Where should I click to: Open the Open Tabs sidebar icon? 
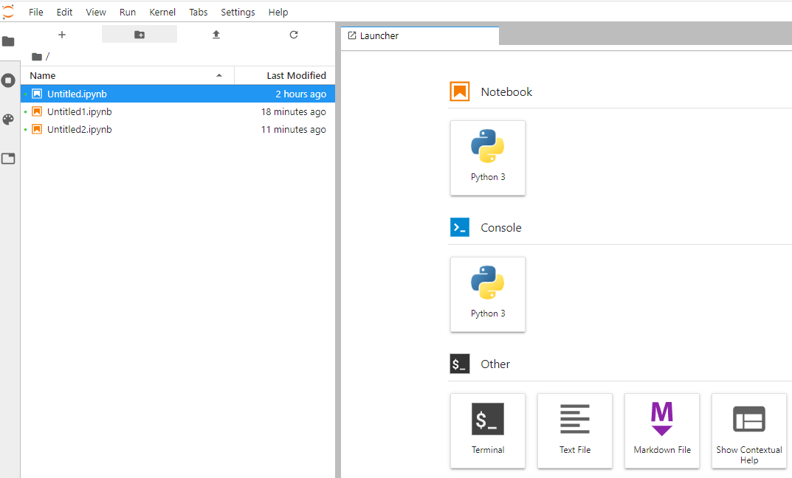click(x=8, y=159)
